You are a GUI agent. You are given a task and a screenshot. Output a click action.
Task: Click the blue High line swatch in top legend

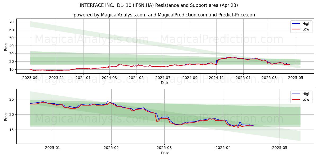point(296,24)
